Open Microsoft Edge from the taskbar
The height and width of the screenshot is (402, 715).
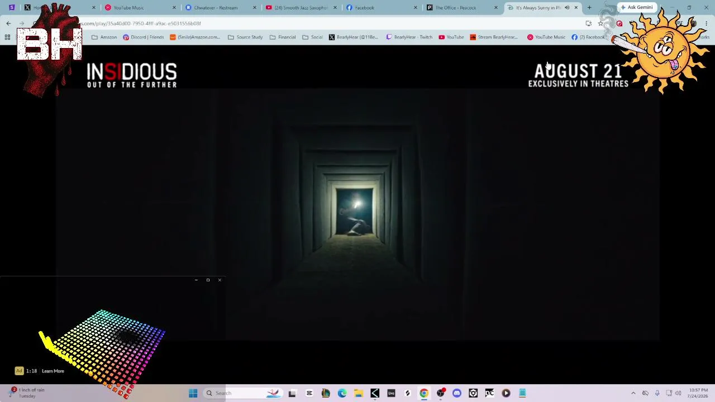(x=342, y=393)
